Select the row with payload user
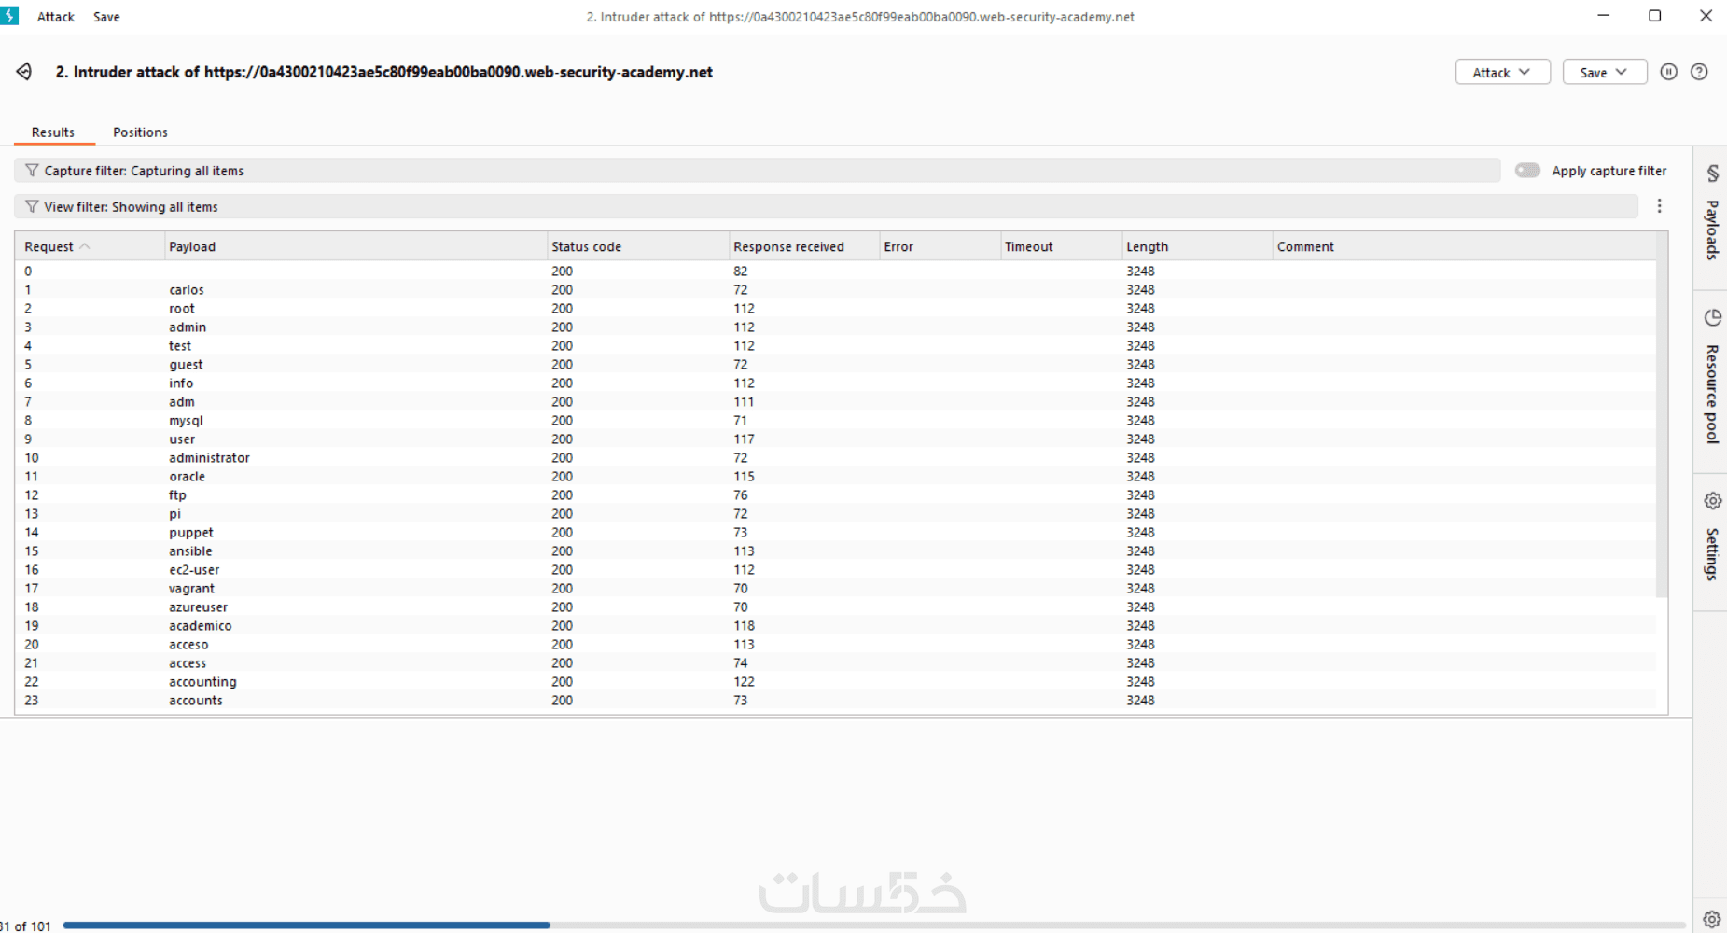This screenshot has width=1727, height=933. (x=835, y=439)
